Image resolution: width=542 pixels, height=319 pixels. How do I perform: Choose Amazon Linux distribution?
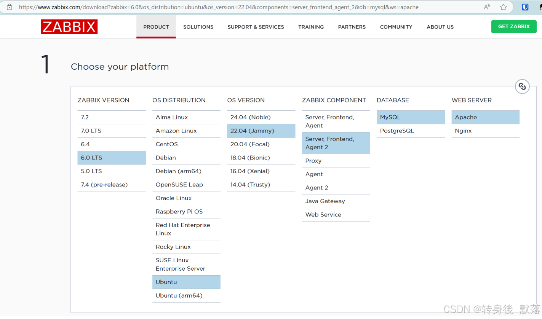coord(186,131)
